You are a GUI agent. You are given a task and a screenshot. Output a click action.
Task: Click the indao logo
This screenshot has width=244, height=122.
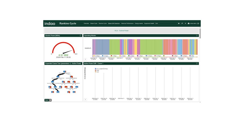pyautogui.click(x=50, y=24)
